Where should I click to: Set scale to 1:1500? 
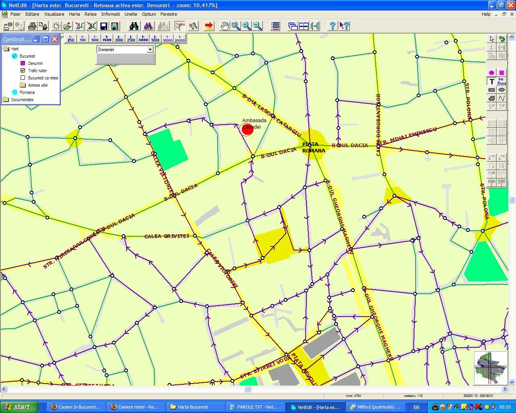[107, 39]
